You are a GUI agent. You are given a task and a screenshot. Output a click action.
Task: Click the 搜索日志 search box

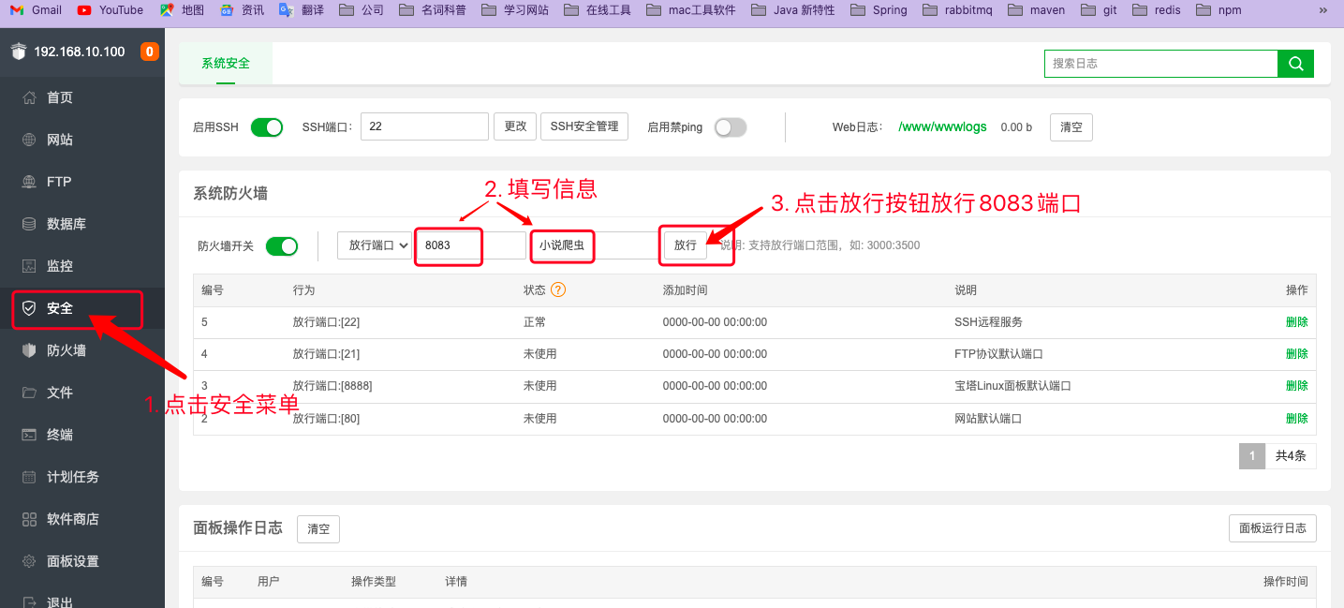coord(1161,64)
